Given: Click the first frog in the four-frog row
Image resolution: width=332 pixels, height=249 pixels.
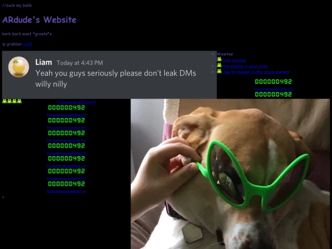Looking at the screenshot, I should pyautogui.click(x=4, y=101).
